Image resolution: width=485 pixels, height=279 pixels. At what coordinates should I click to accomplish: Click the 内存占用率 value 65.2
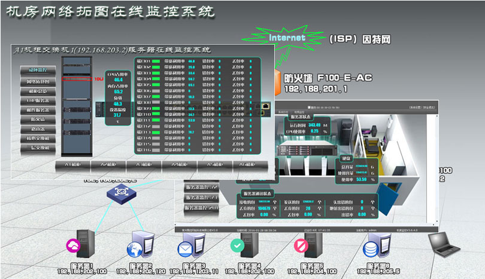(x=118, y=91)
